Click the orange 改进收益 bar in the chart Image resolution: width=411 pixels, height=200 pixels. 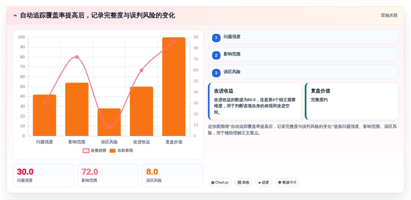click(141, 111)
